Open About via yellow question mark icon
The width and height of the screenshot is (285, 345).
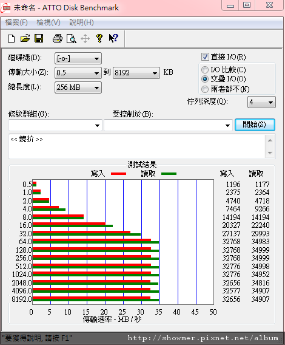pyautogui.click(x=99, y=38)
